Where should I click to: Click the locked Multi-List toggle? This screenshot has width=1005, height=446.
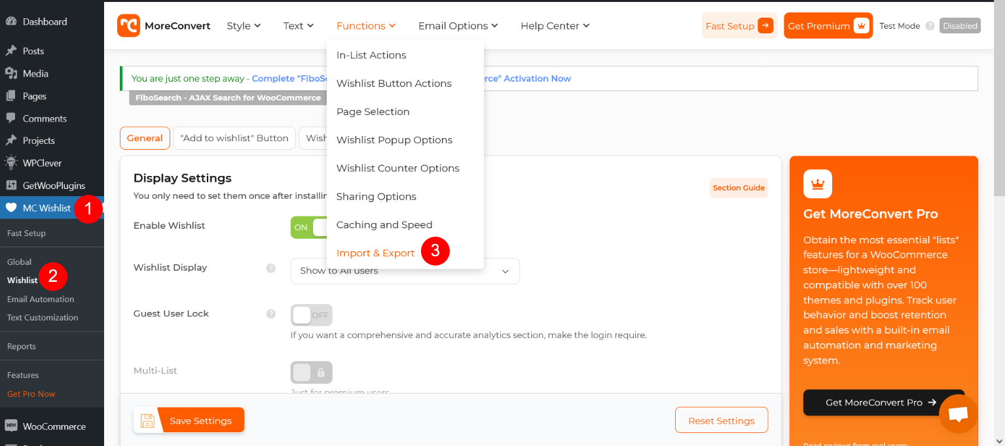pyautogui.click(x=312, y=372)
